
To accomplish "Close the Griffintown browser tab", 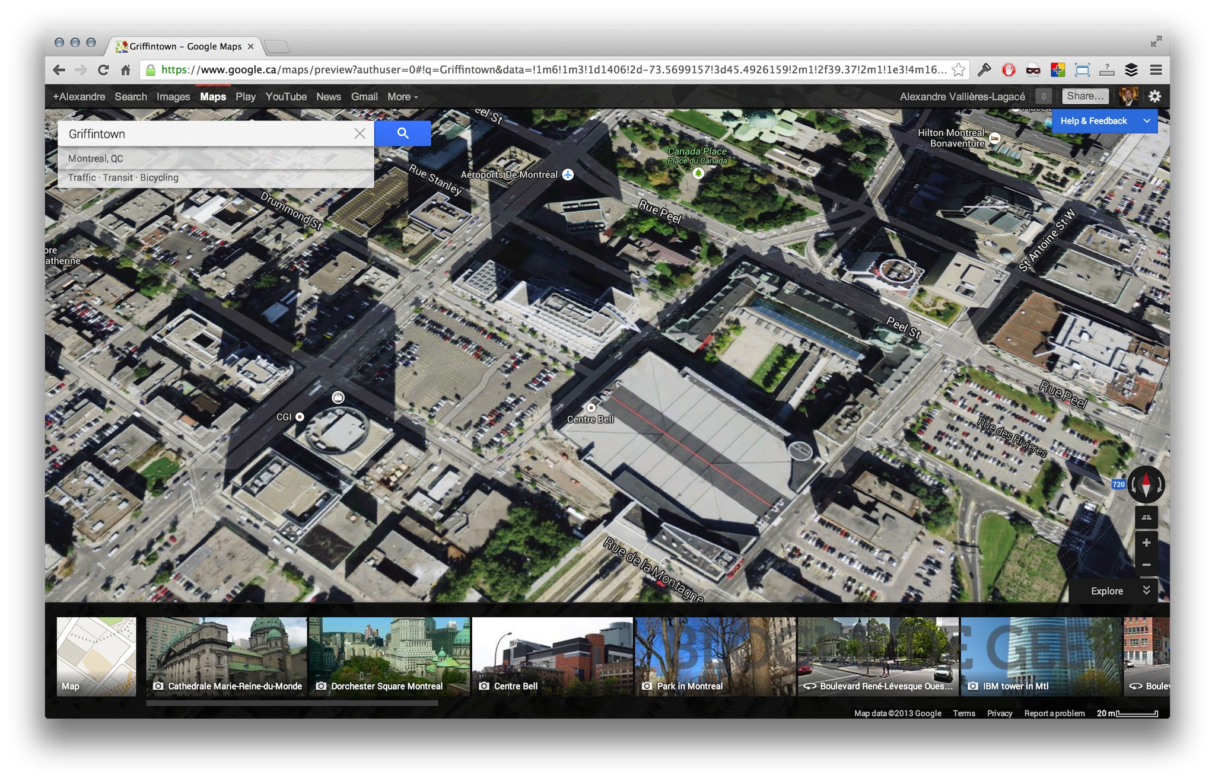I will click(251, 46).
